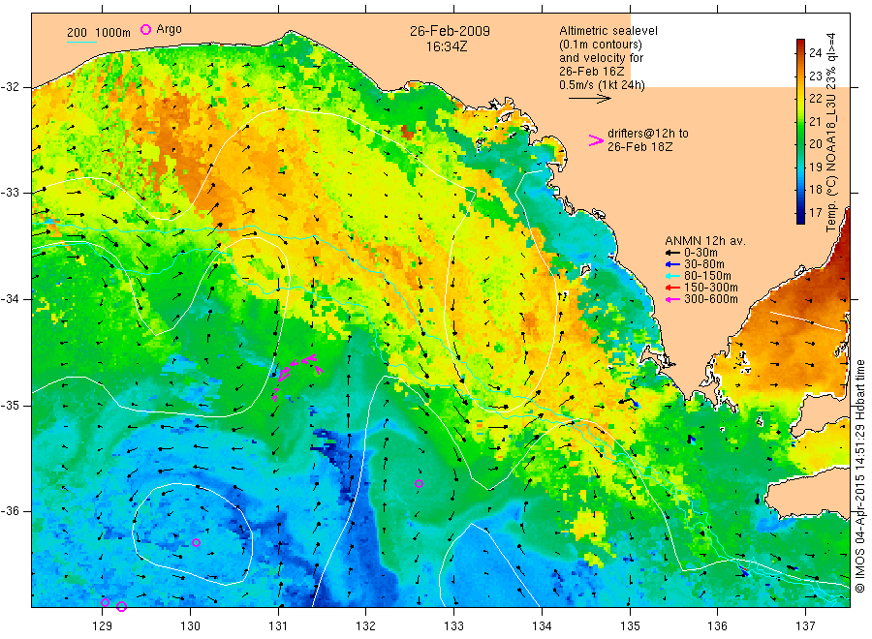Click the colorbar value 23

click(x=815, y=76)
